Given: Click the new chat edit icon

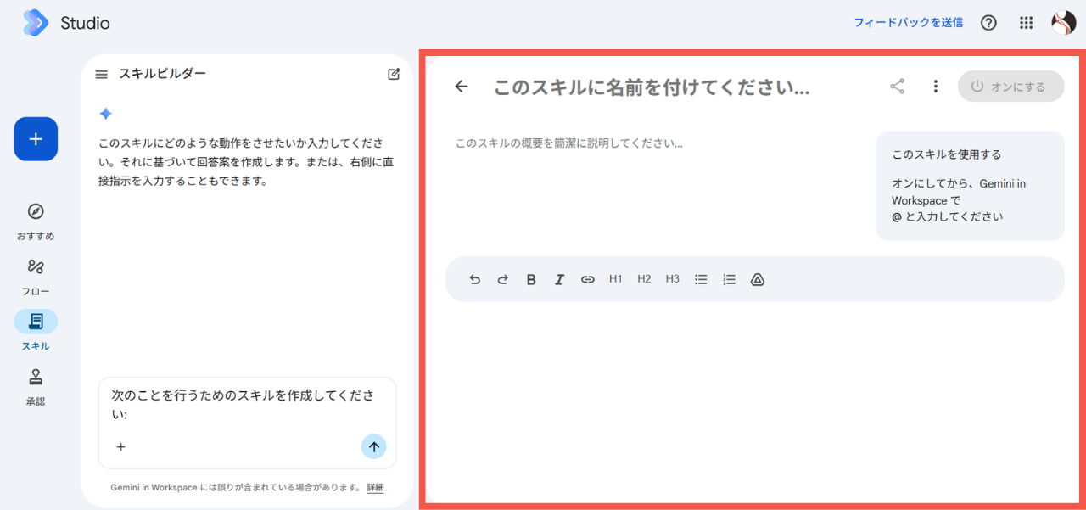Looking at the screenshot, I should 394,74.
